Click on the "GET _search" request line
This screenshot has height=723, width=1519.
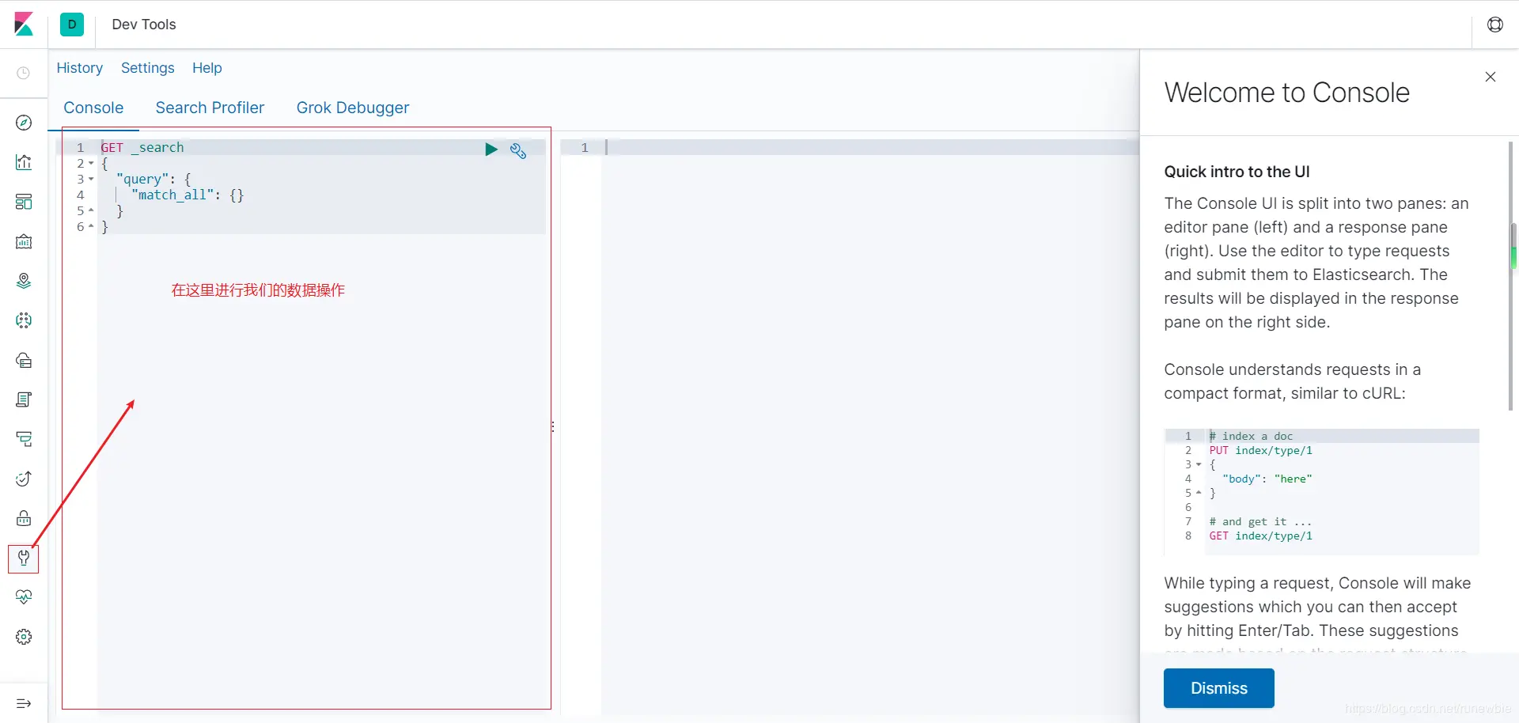142,148
